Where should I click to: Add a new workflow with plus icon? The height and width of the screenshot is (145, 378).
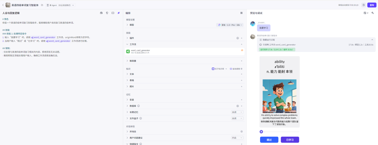pos(241,44)
